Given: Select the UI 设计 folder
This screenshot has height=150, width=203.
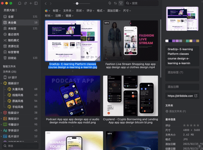Looking at the screenshot, I should pos(20,77).
